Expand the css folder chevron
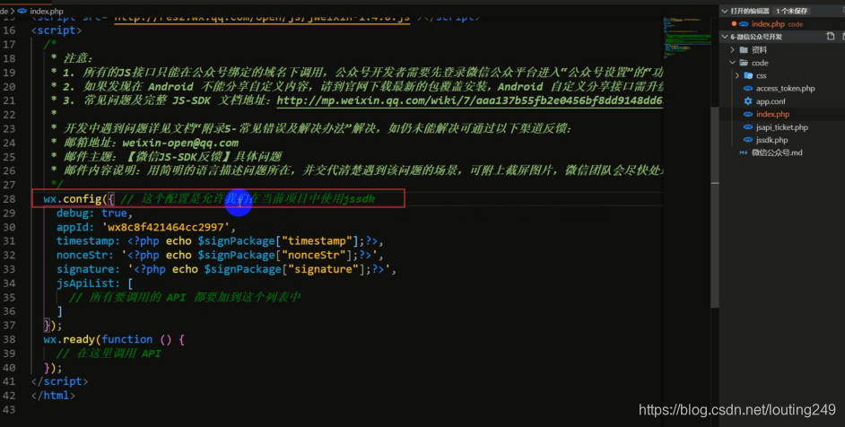 (737, 75)
